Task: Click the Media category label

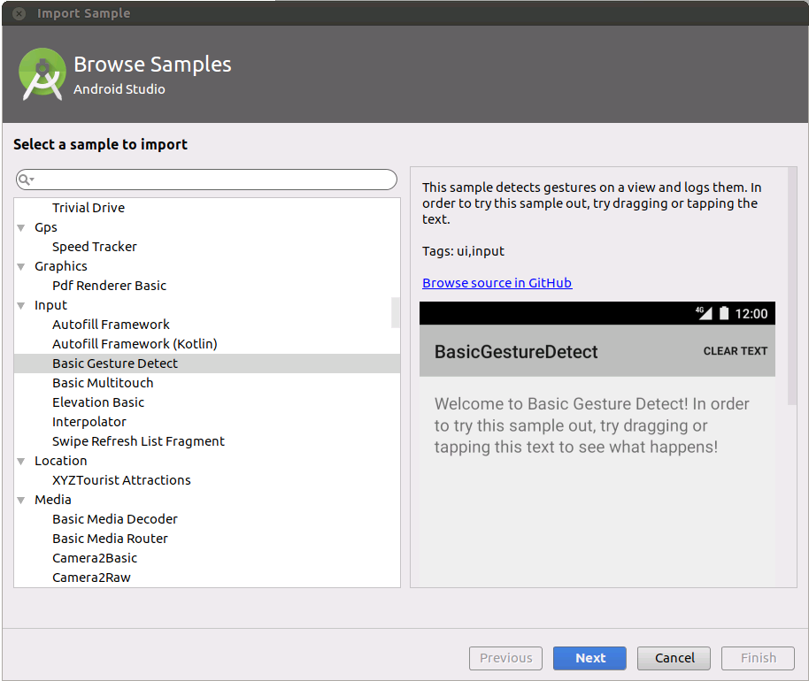Action: coord(53,500)
